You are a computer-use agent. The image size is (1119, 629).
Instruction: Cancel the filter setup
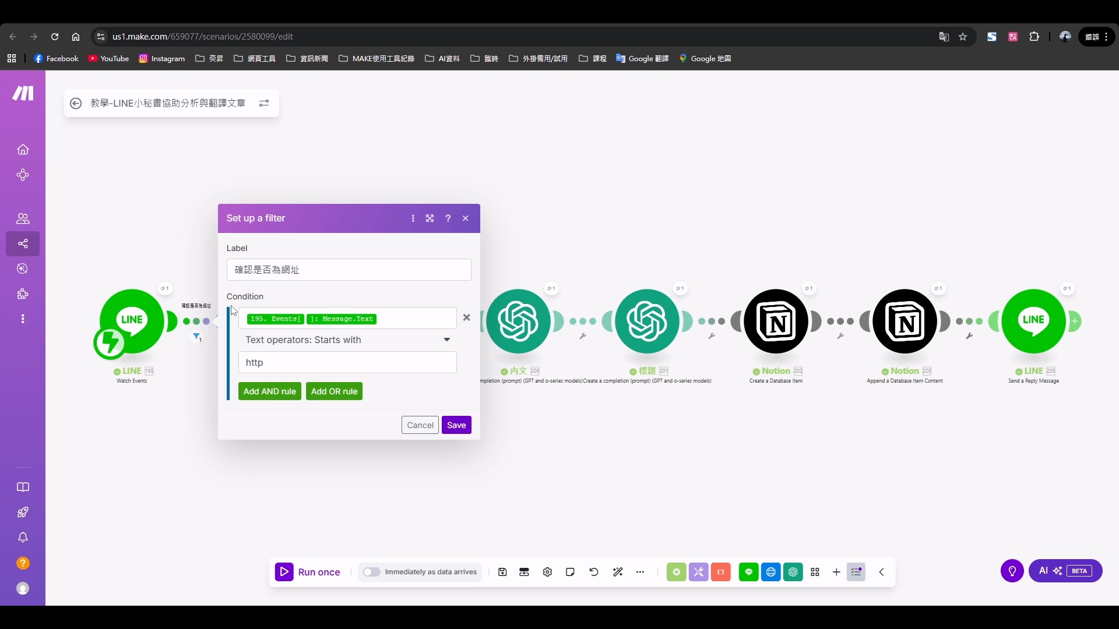coord(420,425)
